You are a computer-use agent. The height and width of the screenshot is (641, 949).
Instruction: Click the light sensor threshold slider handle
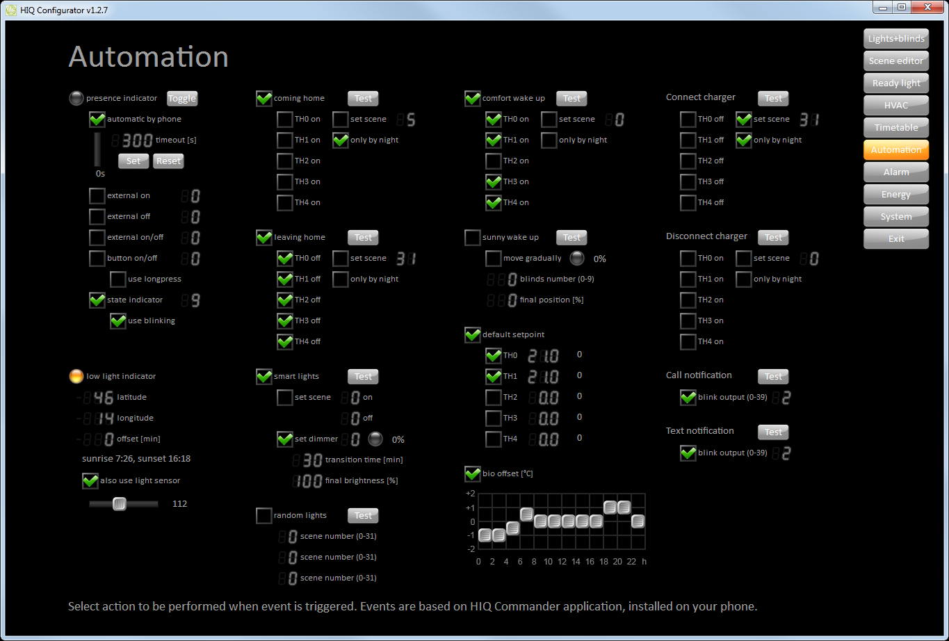point(120,504)
